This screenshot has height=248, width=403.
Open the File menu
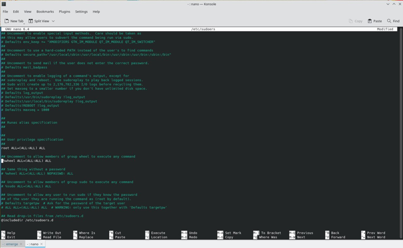[6, 11]
